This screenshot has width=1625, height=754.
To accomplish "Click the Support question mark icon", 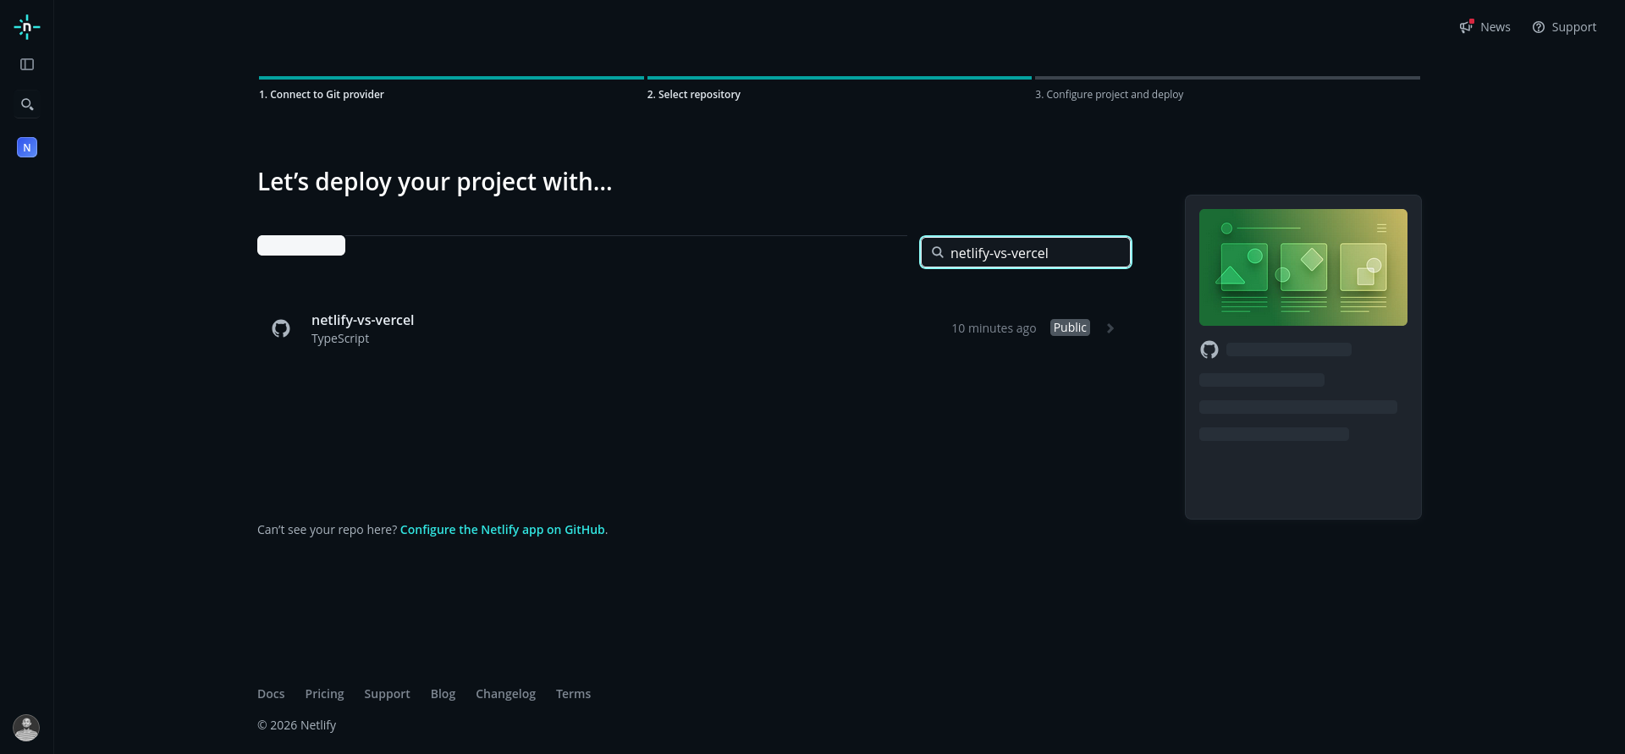I will pos(1539,27).
